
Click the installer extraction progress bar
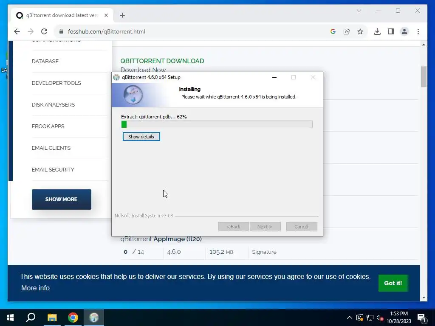[217, 124]
